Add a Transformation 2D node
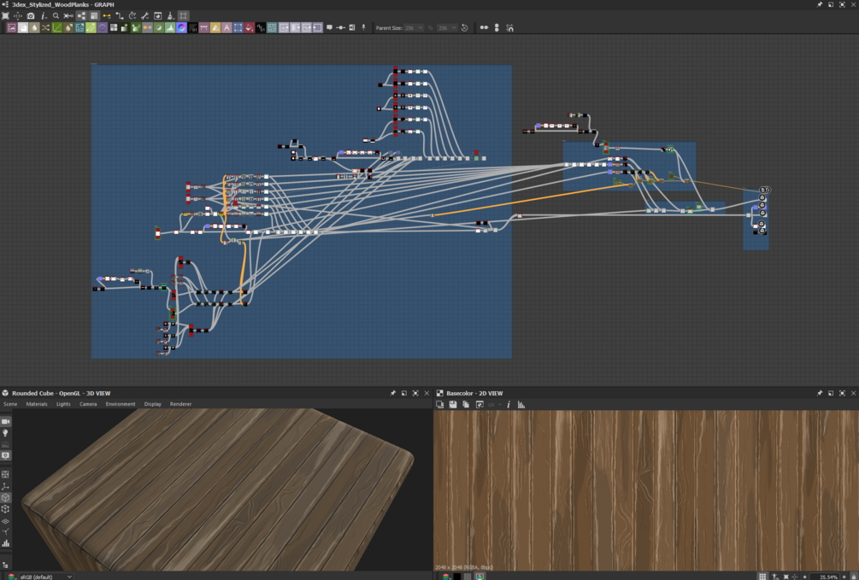Viewport: 859px width, 580px height. tap(238, 27)
